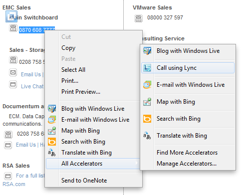The image size is (241, 195).
Task: Click window icon beside Live Chat
Action: [x=13, y=84]
